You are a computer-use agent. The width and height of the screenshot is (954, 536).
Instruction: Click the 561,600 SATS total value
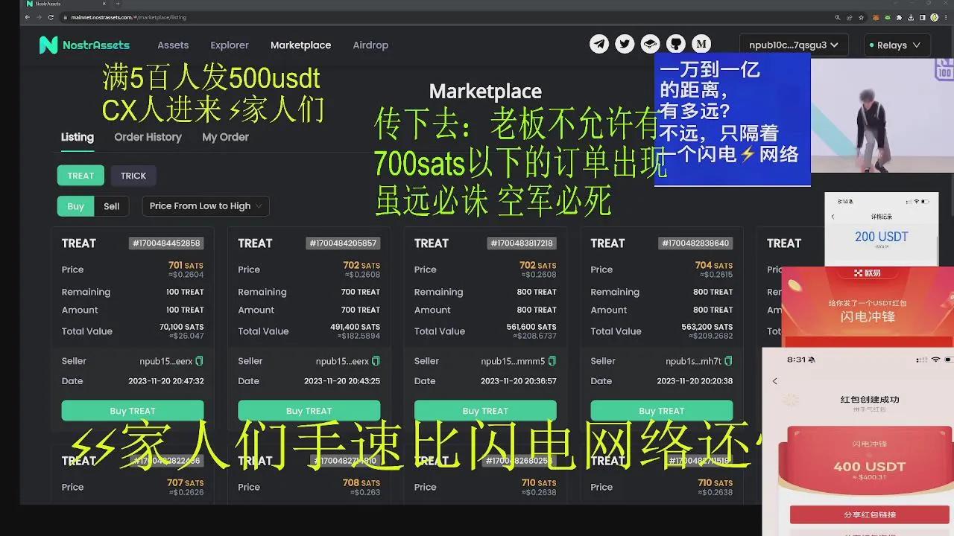[531, 327]
